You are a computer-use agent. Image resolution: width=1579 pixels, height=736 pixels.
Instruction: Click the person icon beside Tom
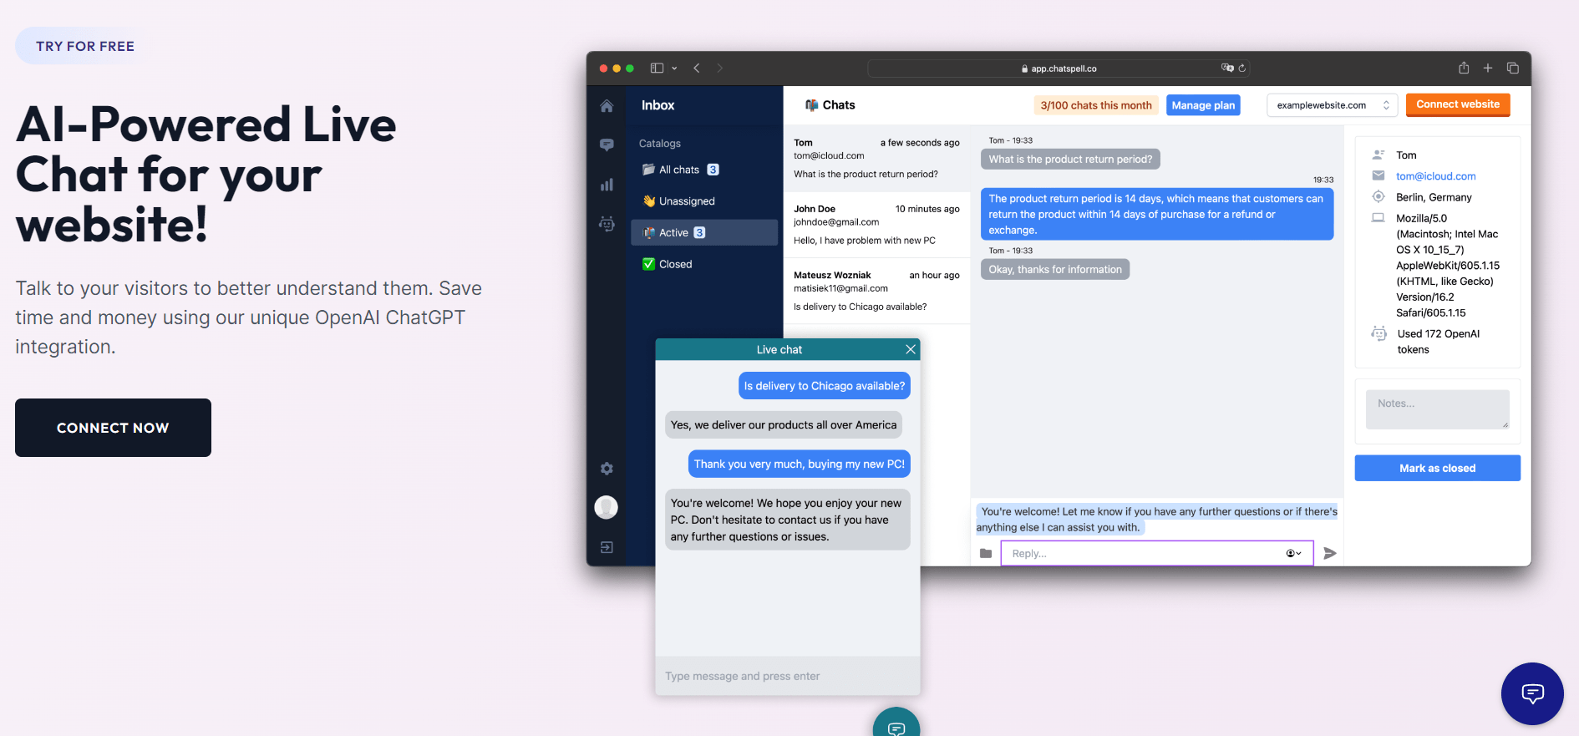coord(1378,155)
